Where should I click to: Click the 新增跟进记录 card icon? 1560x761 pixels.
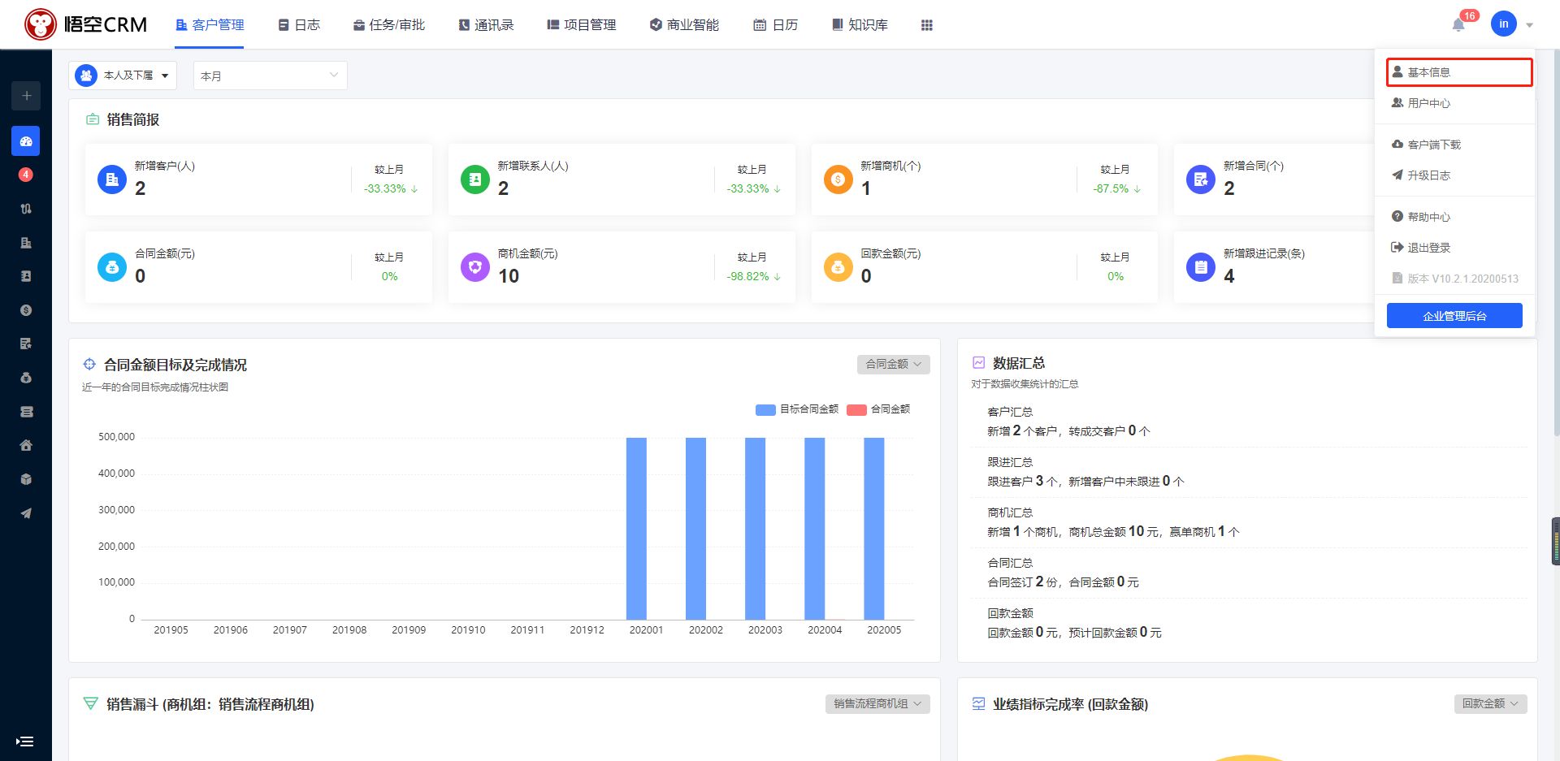(x=1201, y=267)
